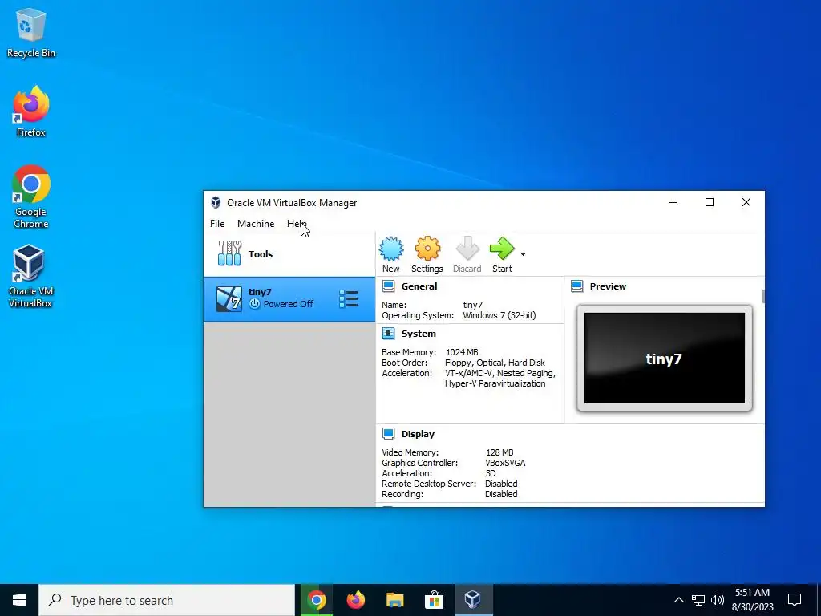Click the New virtual machine icon

click(391, 249)
